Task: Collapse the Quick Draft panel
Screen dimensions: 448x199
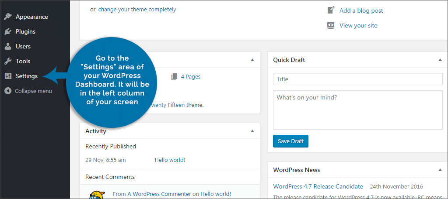Action: pyautogui.click(x=440, y=60)
